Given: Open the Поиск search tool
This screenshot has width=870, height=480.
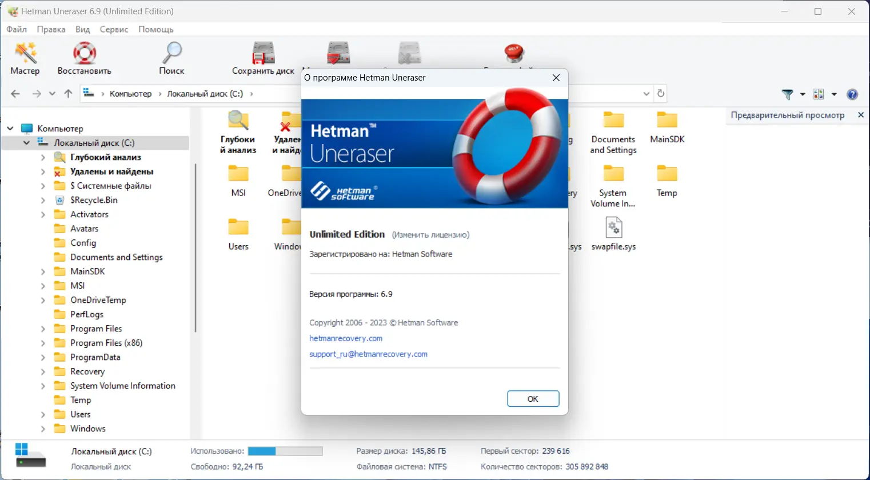Looking at the screenshot, I should (171, 57).
